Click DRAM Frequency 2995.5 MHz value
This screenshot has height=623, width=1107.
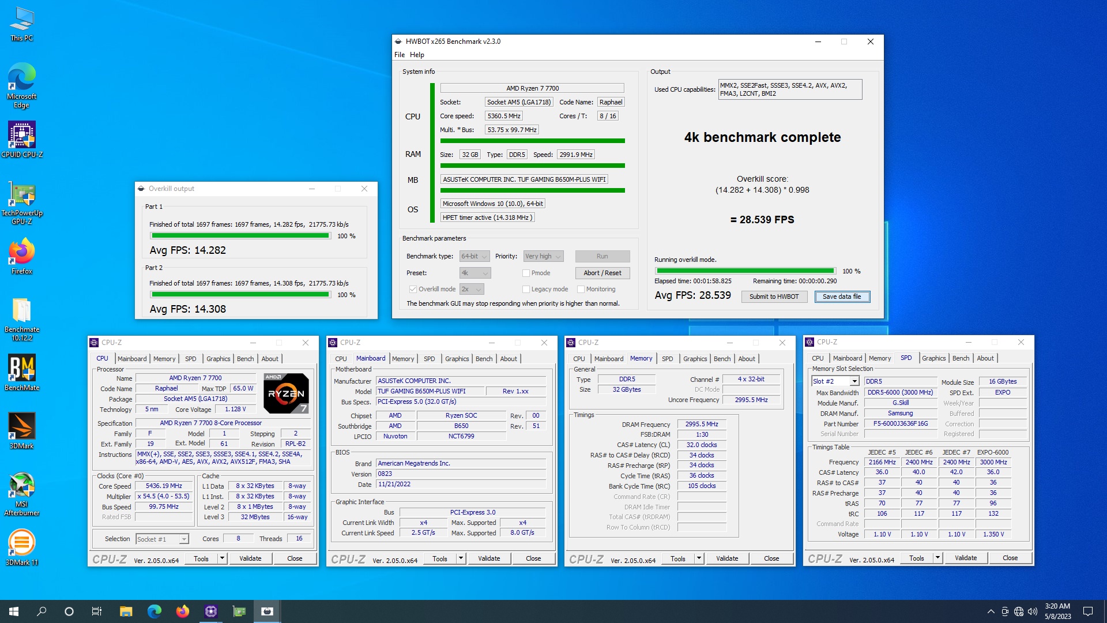pos(702,424)
